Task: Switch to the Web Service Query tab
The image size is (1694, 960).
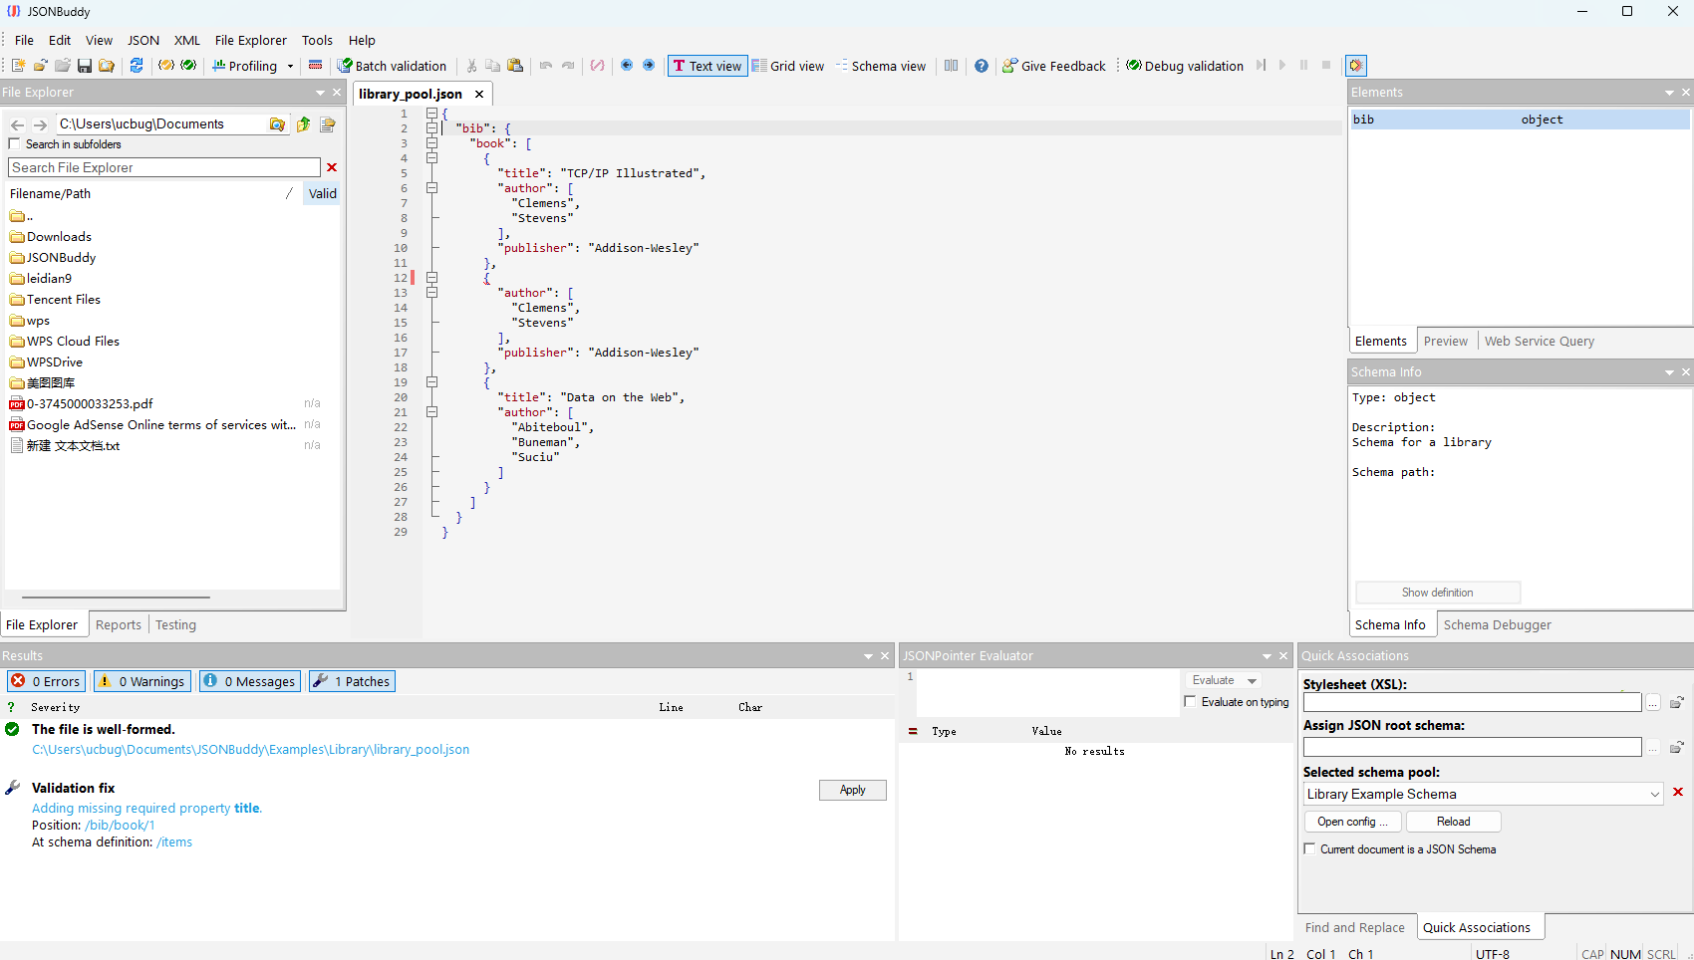Action: [1539, 341]
